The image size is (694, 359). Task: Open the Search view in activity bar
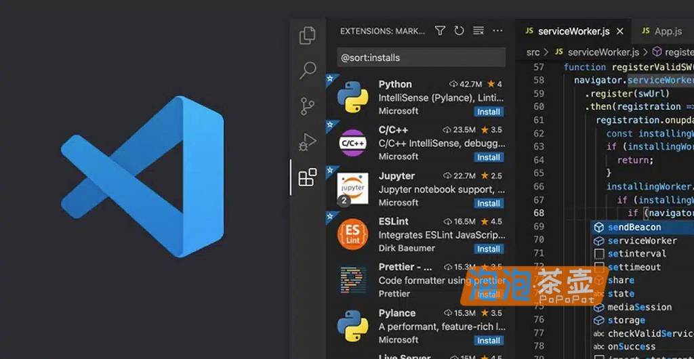point(308,70)
